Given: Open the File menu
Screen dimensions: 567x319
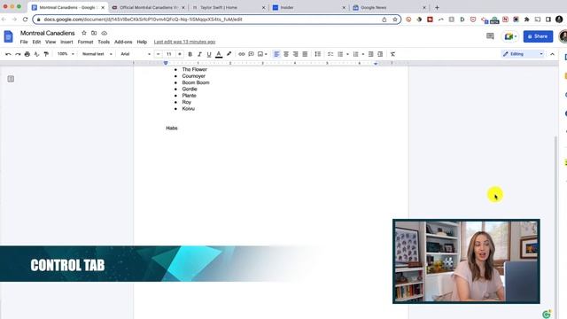Looking at the screenshot, I should coord(24,42).
